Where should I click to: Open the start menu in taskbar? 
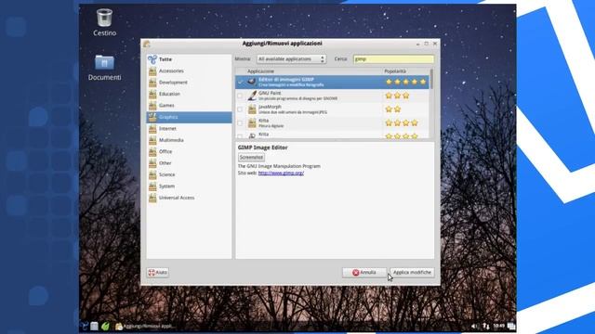(85, 326)
